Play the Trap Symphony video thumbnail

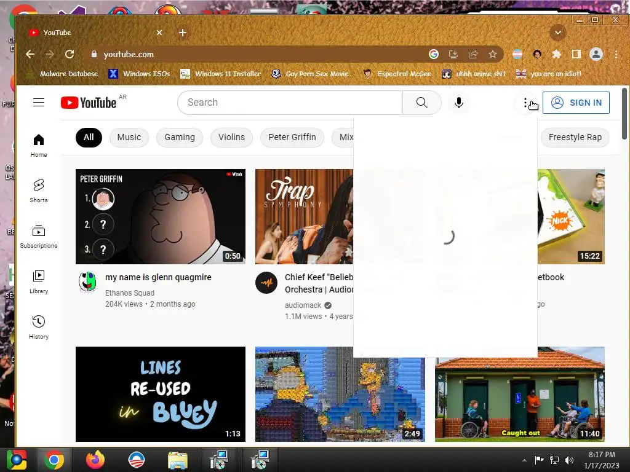pyautogui.click(x=304, y=216)
